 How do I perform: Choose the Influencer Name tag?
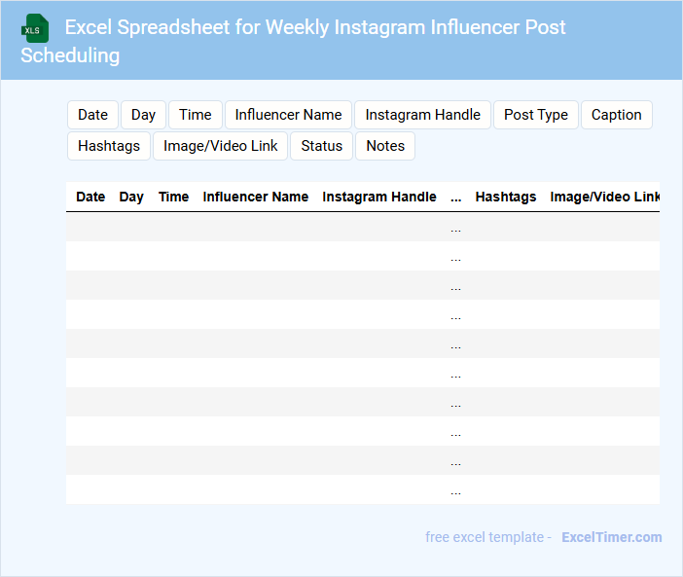tap(288, 115)
